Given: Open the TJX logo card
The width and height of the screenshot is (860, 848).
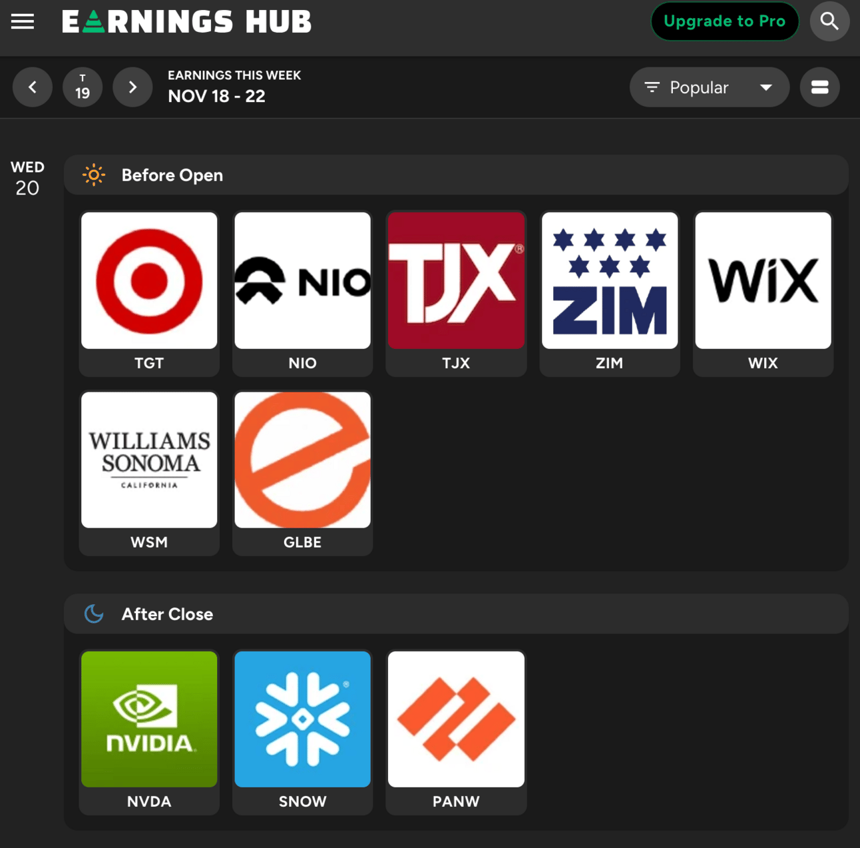Looking at the screenshot, I should (456, 294).
